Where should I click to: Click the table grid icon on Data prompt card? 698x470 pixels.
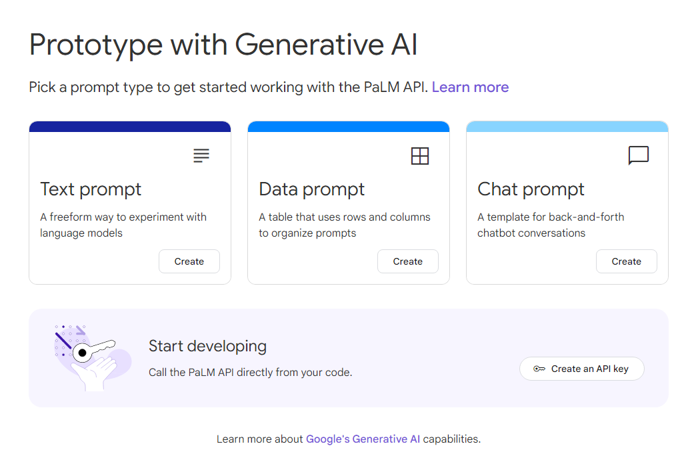(x=420, y=156)
